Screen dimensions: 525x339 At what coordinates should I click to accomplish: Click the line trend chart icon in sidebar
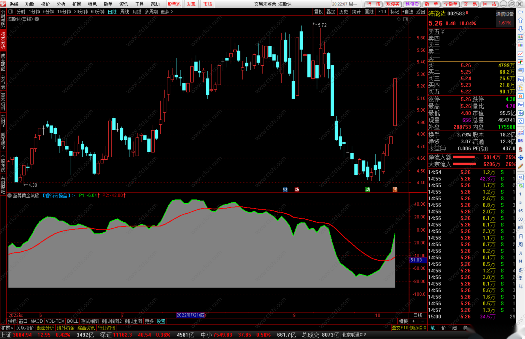tap(520, 54)
